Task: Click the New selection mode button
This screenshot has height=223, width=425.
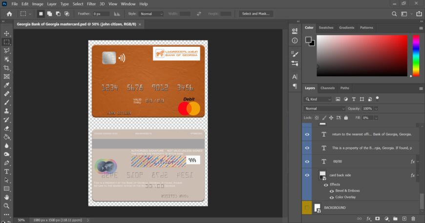Action: [41, 14]
